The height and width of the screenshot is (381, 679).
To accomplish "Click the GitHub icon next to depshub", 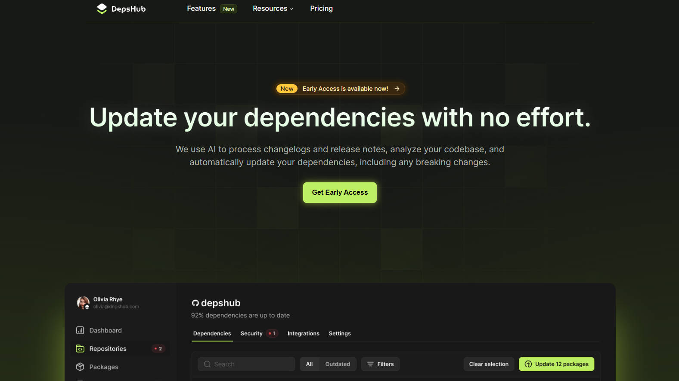I will [195, 303].
